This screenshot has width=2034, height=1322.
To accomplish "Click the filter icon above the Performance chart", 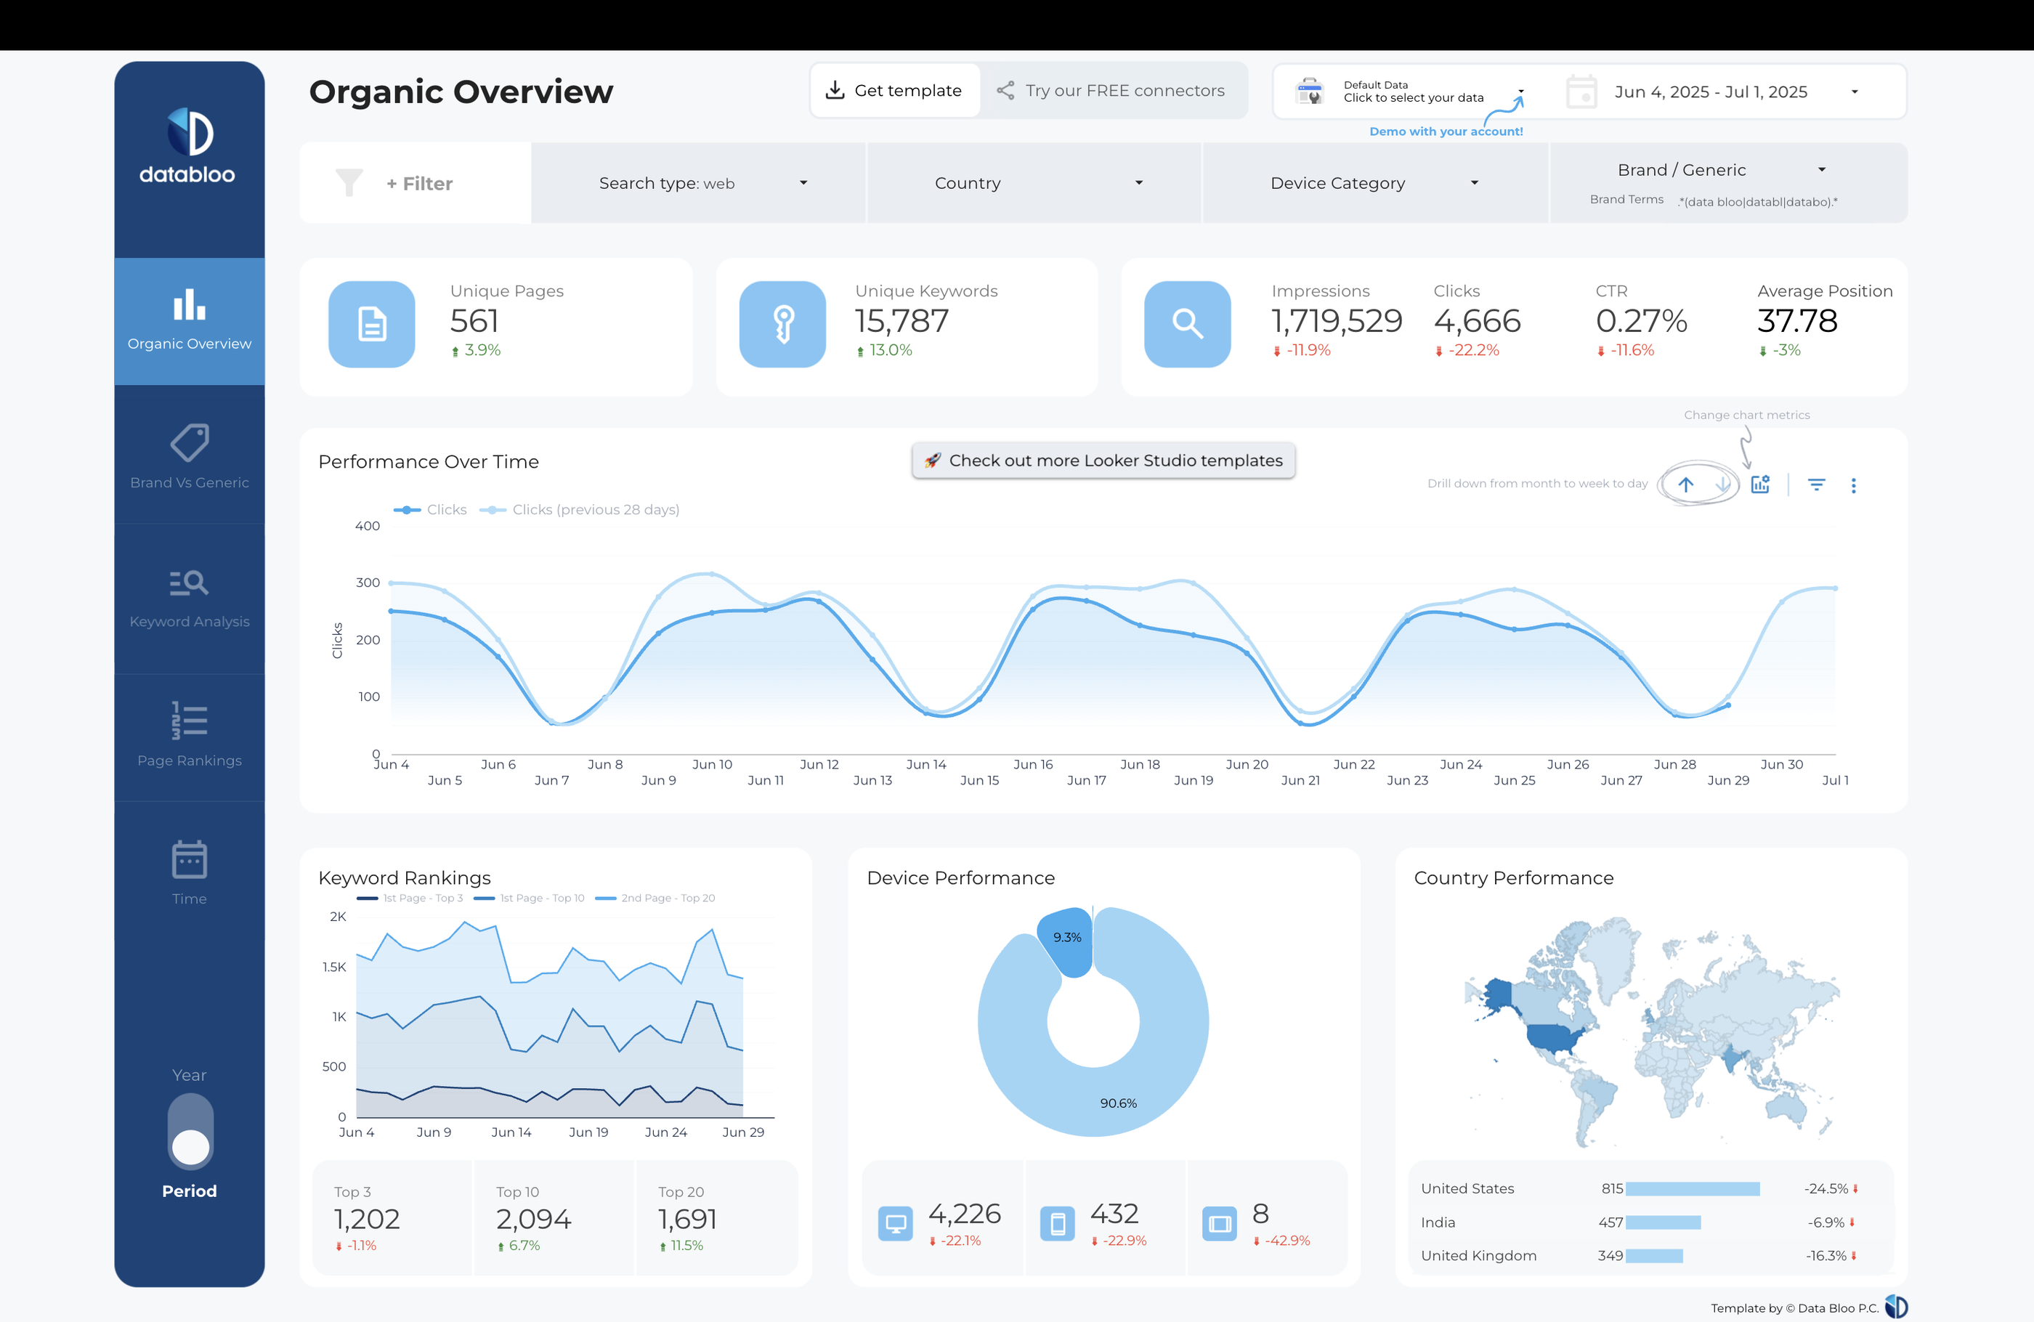I will coord(1816,484).
